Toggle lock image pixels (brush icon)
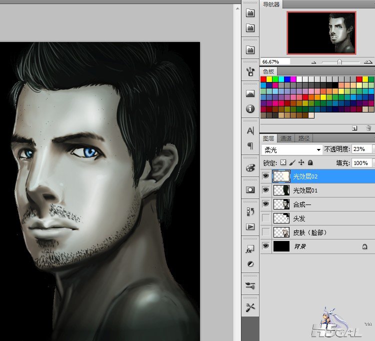The width and height of the screenshot is (375, 341). (x=292, y=162)
